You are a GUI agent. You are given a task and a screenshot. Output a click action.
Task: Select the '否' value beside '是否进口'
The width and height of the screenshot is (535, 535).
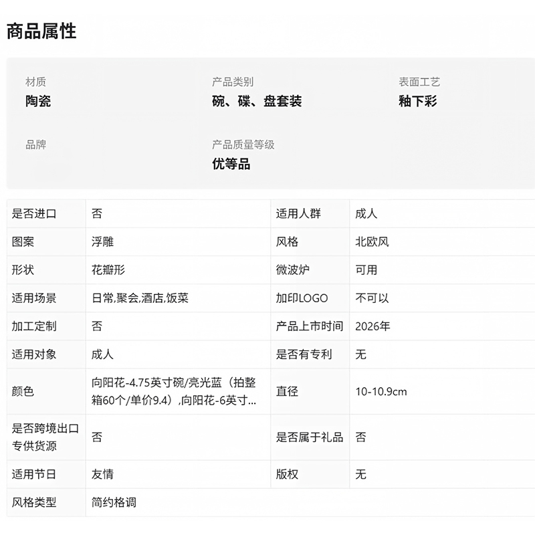[97, 213]
